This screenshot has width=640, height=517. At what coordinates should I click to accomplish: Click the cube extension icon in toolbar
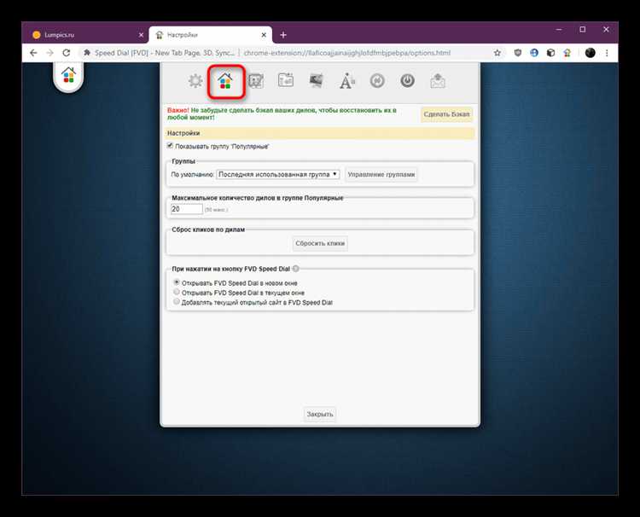(550, 53)
